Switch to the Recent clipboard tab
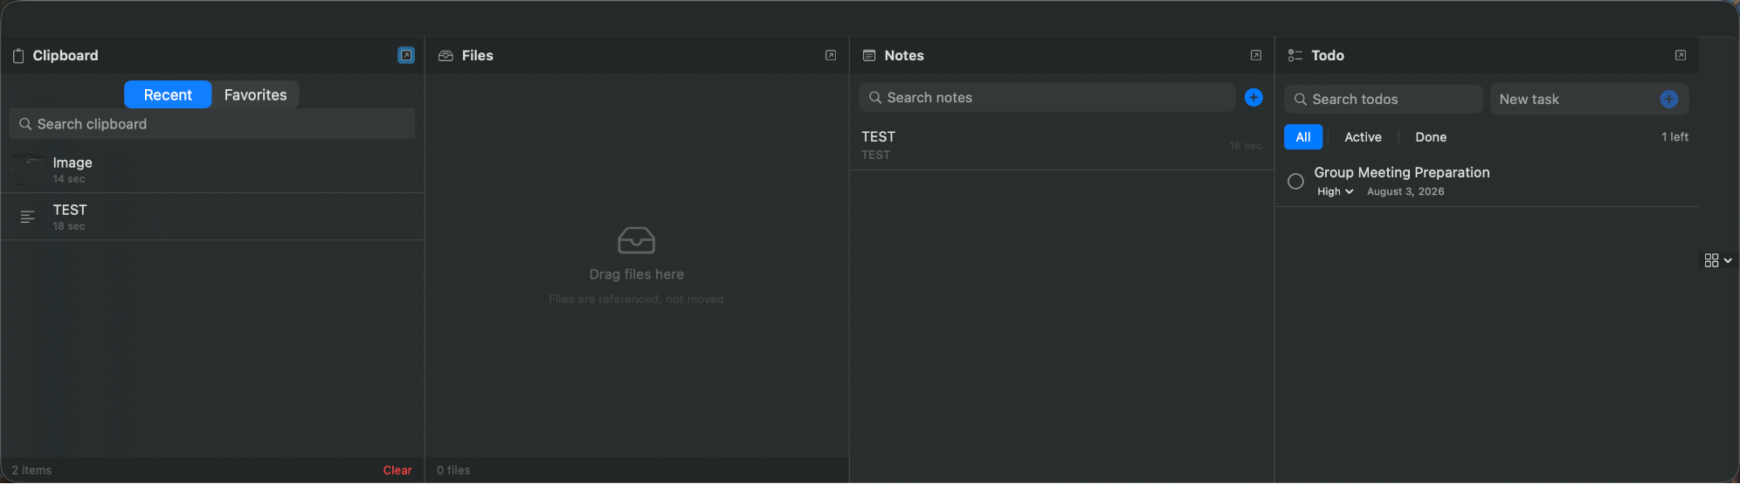Viewport: 1740px width, 484px height. [x=168, y=94]
